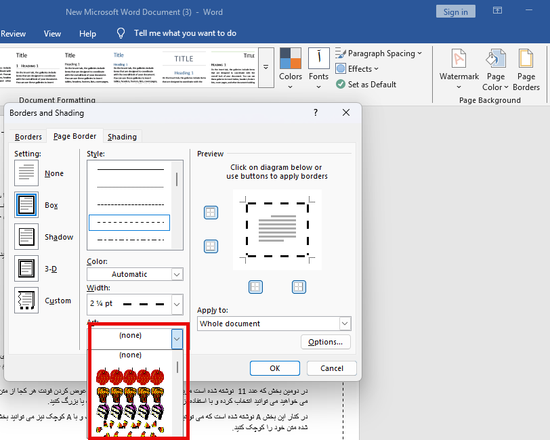Viewport: 550px width, 440px height.
Task: Open Paragraph Spacing options
Action: click(379, 53)
